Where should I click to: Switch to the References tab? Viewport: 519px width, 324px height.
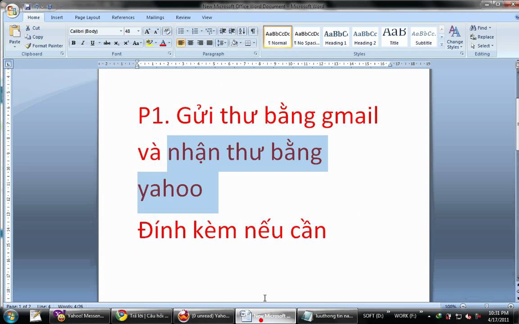[x=123, y=18]
